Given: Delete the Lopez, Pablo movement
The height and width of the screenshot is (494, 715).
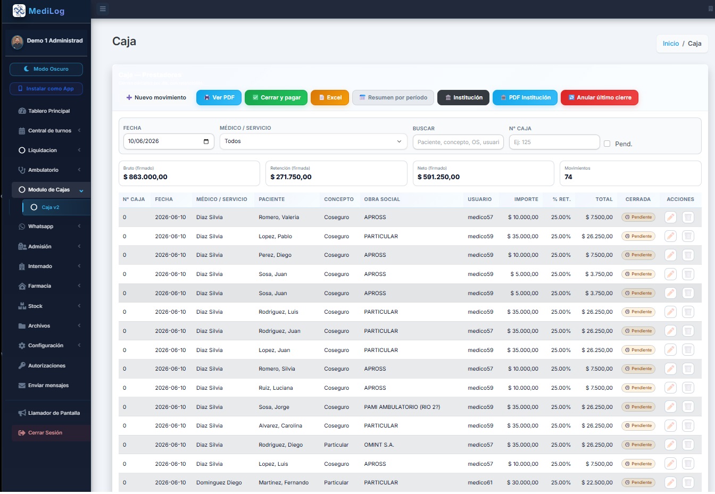Looking at the screenshot, I should pos(688,236).
